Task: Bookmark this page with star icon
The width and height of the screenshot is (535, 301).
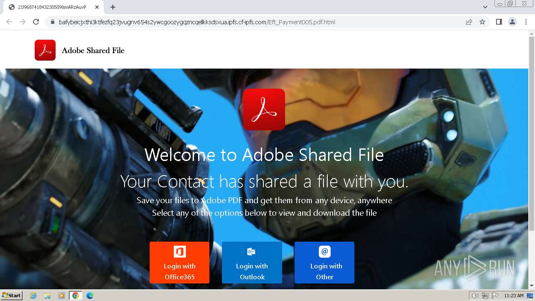Action: [482, 22]
